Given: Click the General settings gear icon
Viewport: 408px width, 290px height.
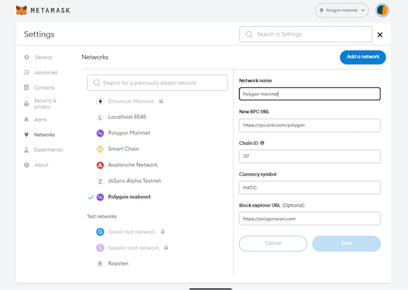Looking at the screenshot, I should (27, 57).
